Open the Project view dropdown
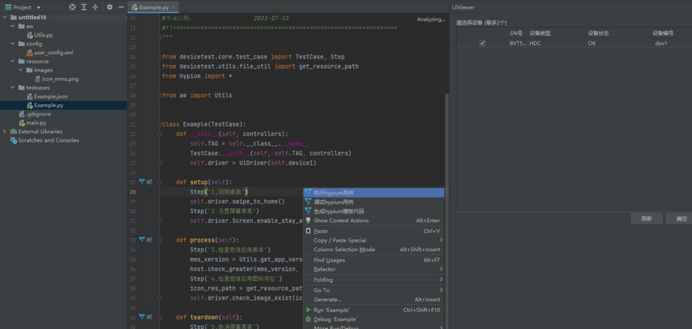Screen dimensions: 692x329 38,7
